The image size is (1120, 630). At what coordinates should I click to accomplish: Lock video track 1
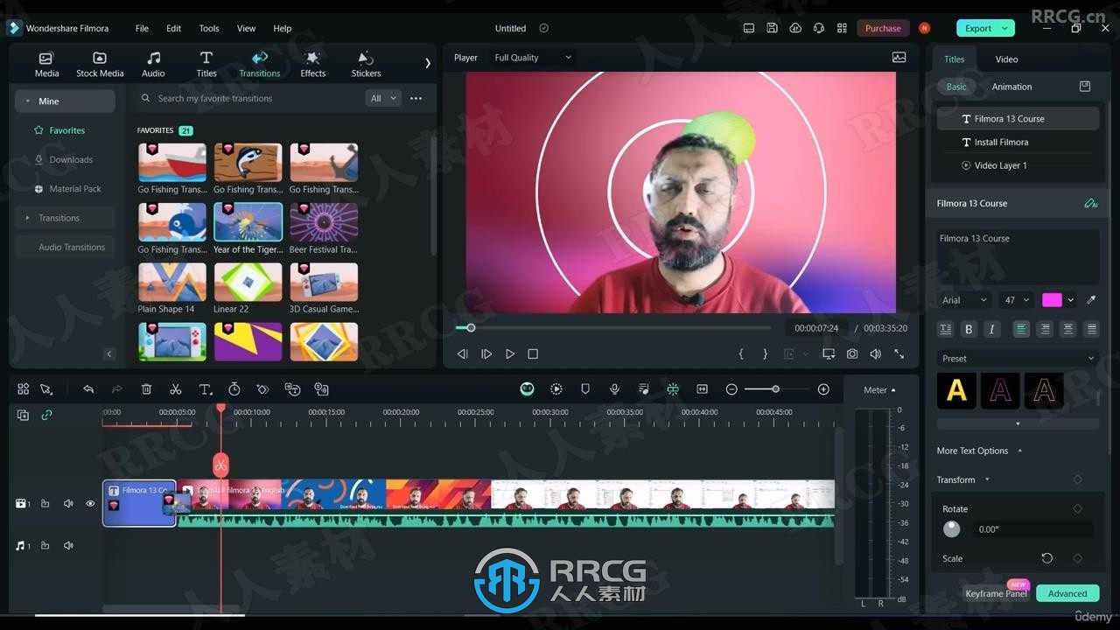(x=45, y=504)
